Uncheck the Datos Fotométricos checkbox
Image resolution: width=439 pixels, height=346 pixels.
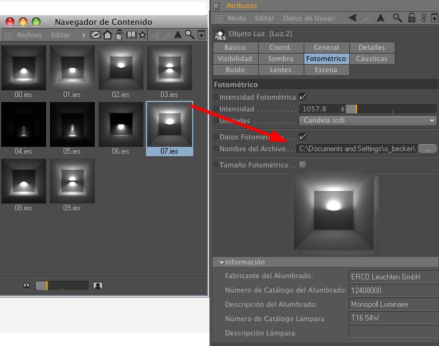point(303,137)
